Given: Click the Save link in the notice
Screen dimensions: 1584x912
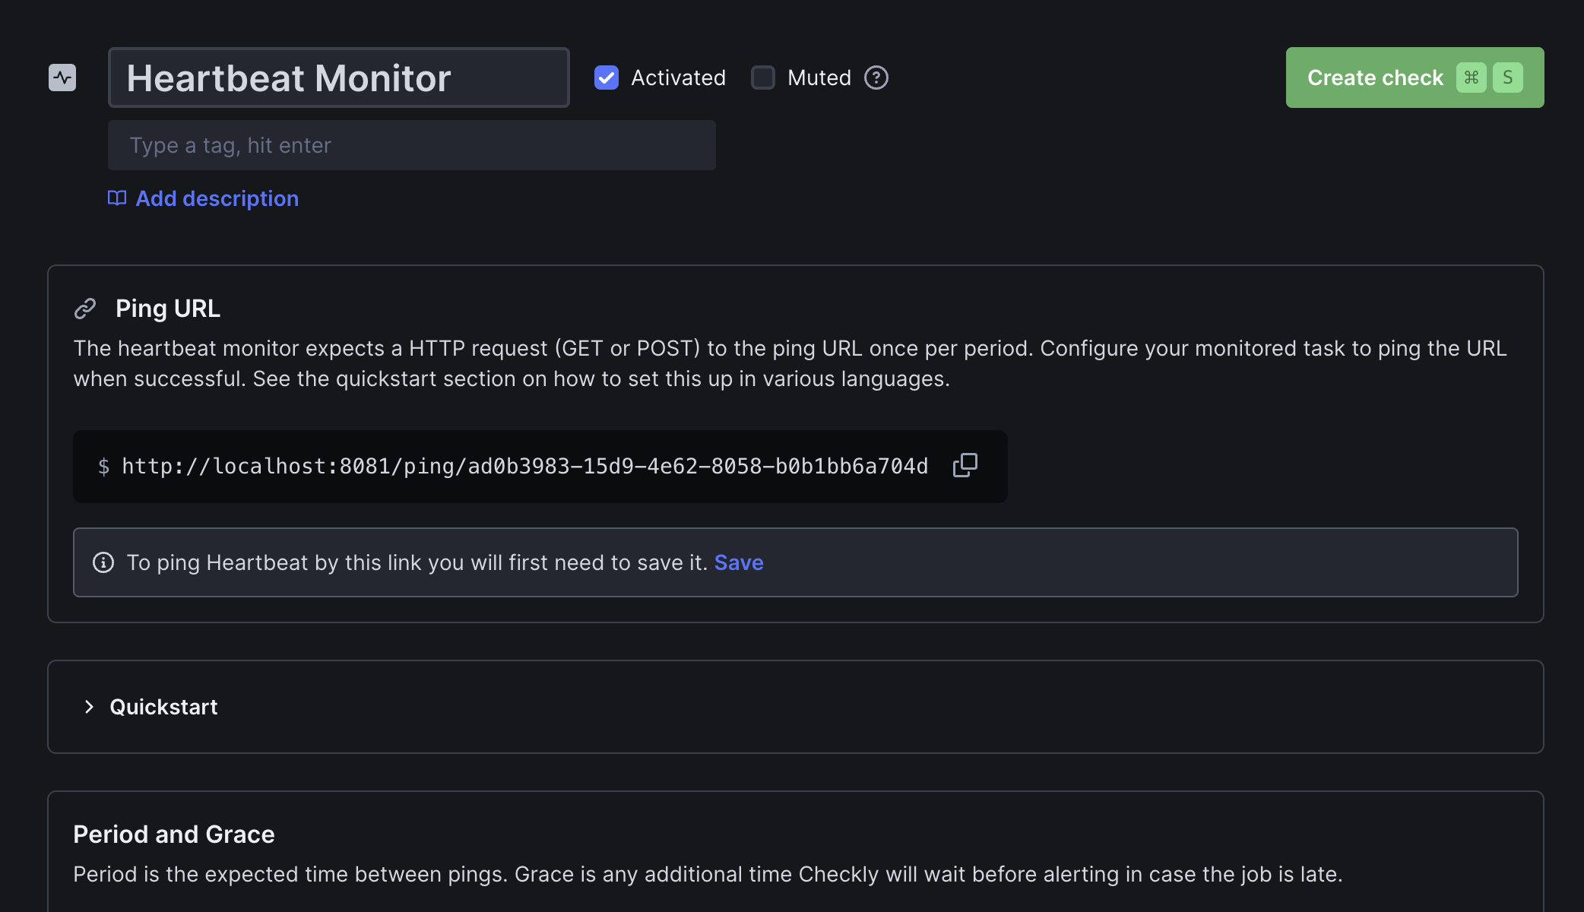Looking at the screenshot, I should tap(738, 562).
